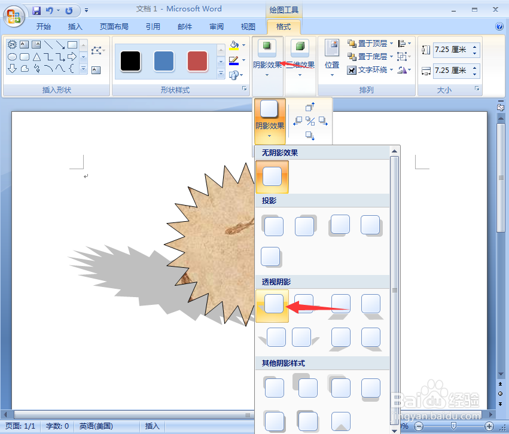This screenshot has height=434, width=509.
Task: Open the edit shape tool
Action: coord(97,51)
